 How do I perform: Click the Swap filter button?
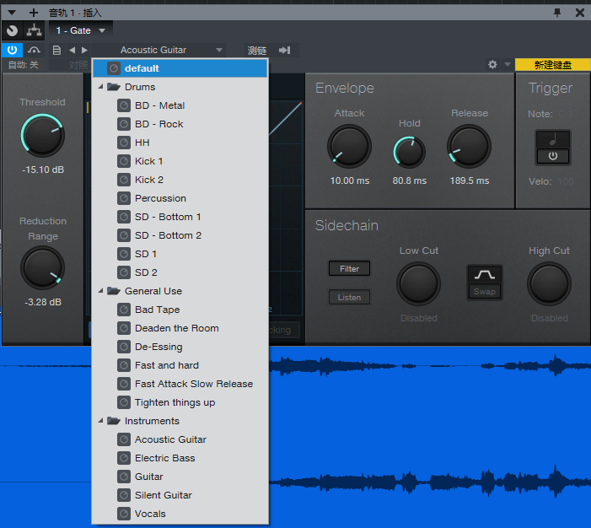click(485, 292)
